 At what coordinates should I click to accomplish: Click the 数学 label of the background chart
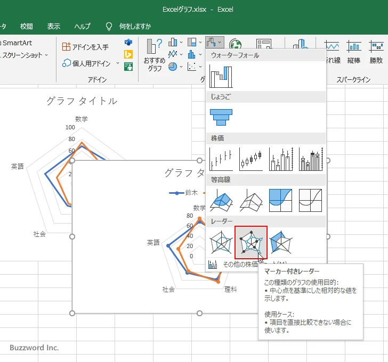pos(82,119)
